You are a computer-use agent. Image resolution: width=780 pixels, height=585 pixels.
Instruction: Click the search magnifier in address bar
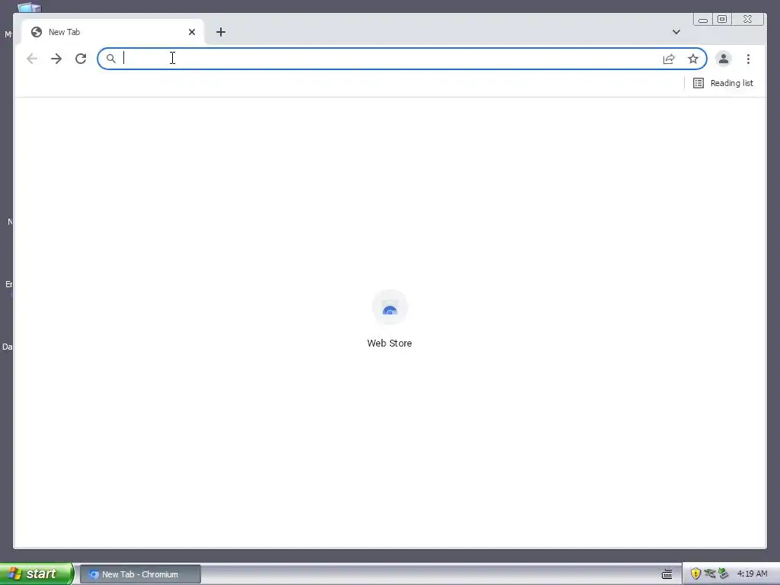tap(111, 59)
